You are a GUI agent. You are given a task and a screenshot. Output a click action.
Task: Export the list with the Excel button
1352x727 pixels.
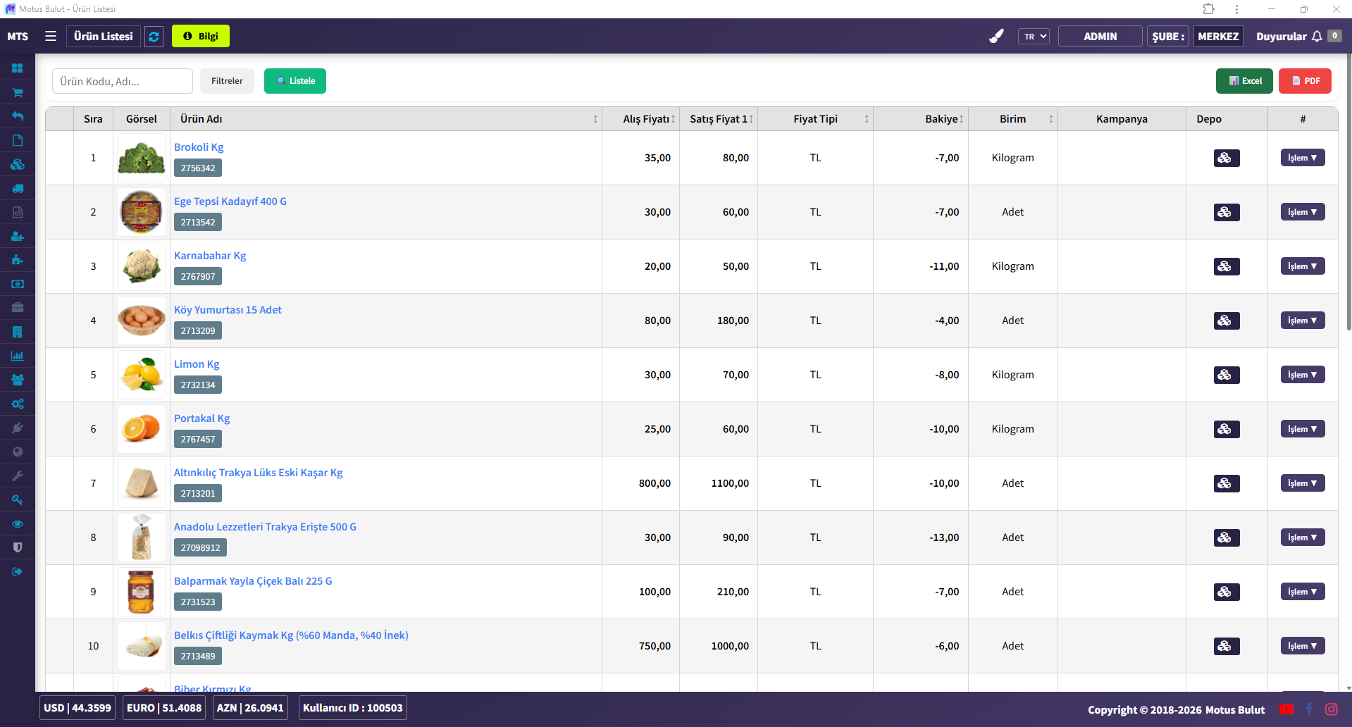tap(1244, 81)
